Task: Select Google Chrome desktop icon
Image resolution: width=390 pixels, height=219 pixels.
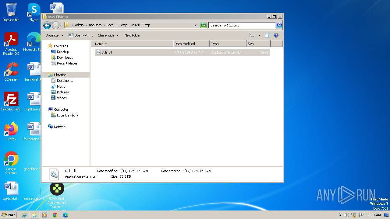Action: click(11, 163)
